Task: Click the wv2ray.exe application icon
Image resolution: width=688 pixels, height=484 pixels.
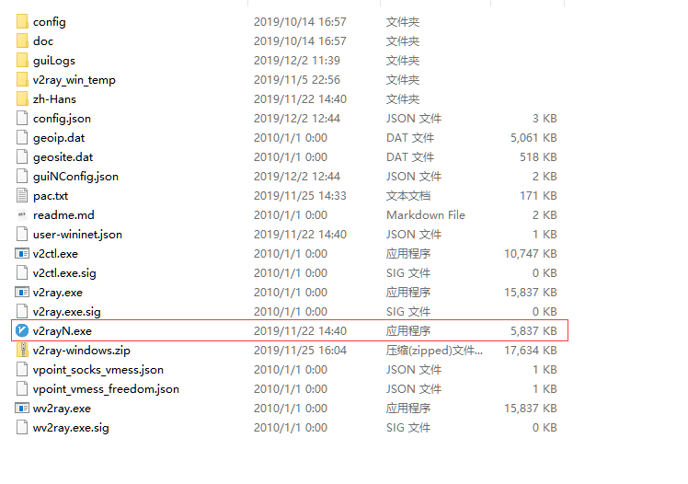Action: (x=23, y=408)
